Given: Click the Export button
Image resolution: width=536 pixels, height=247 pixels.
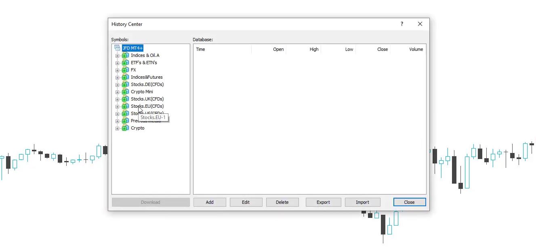Looking at the screenshot, I should [x=323, y=202].
